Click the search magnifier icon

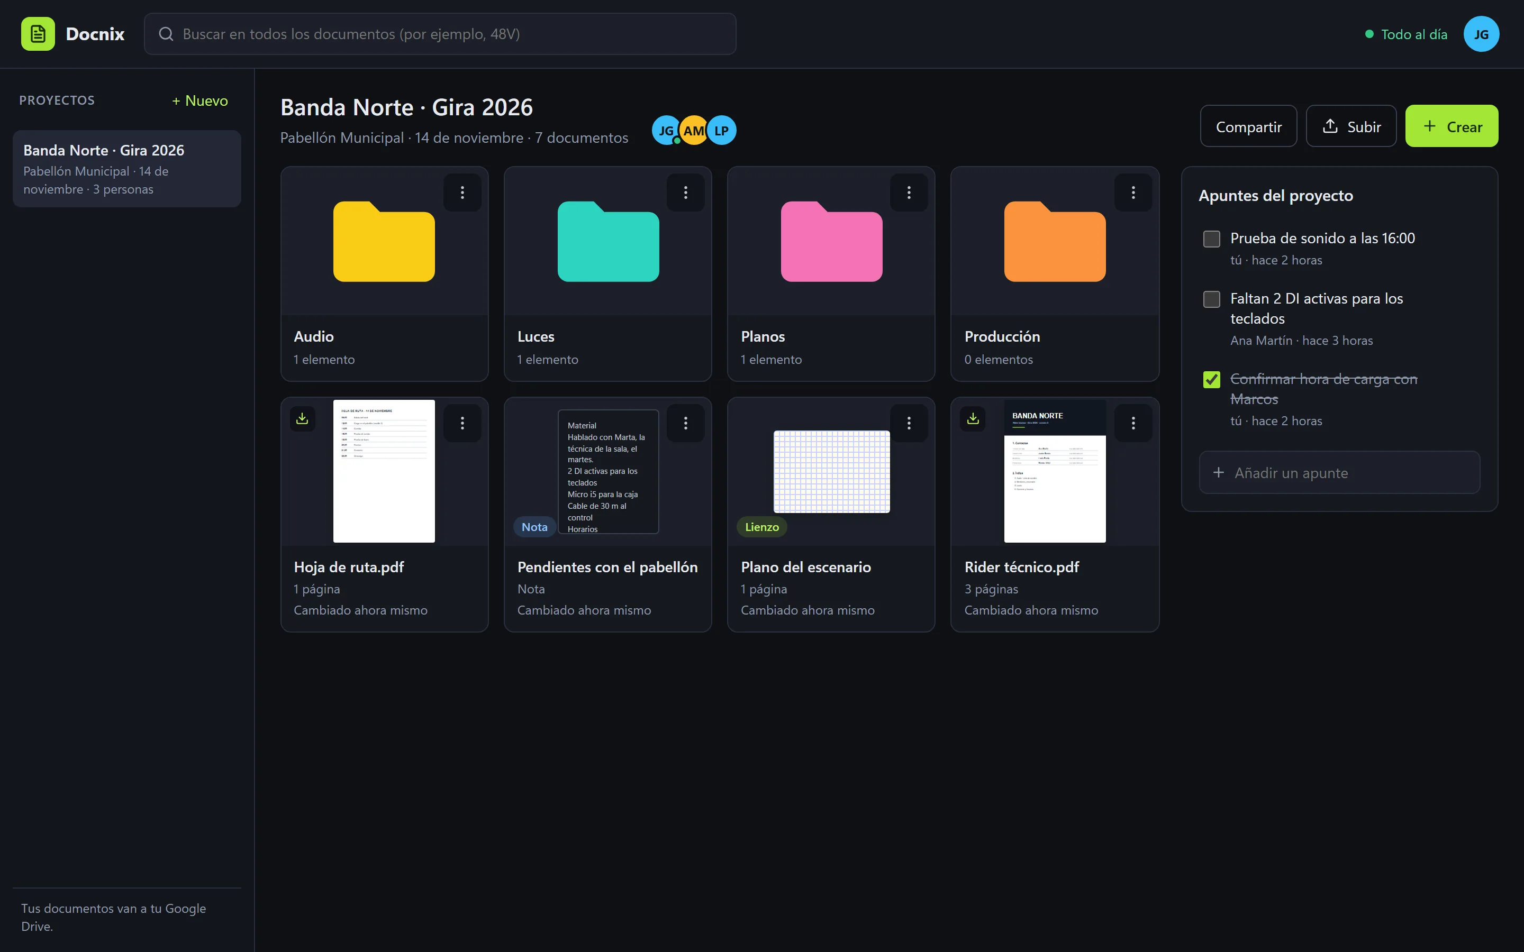(x=166, y=34)
